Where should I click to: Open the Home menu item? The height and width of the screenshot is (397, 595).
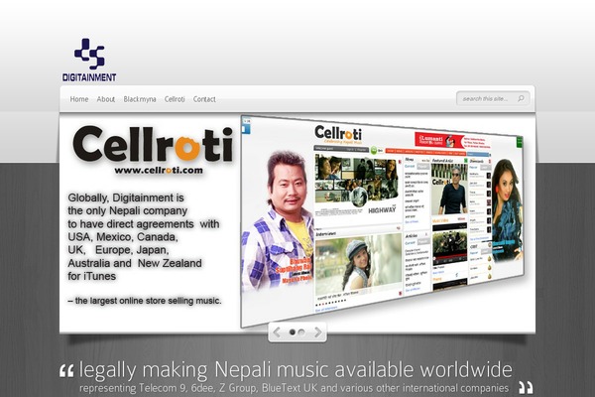click(x=79, y=99)
